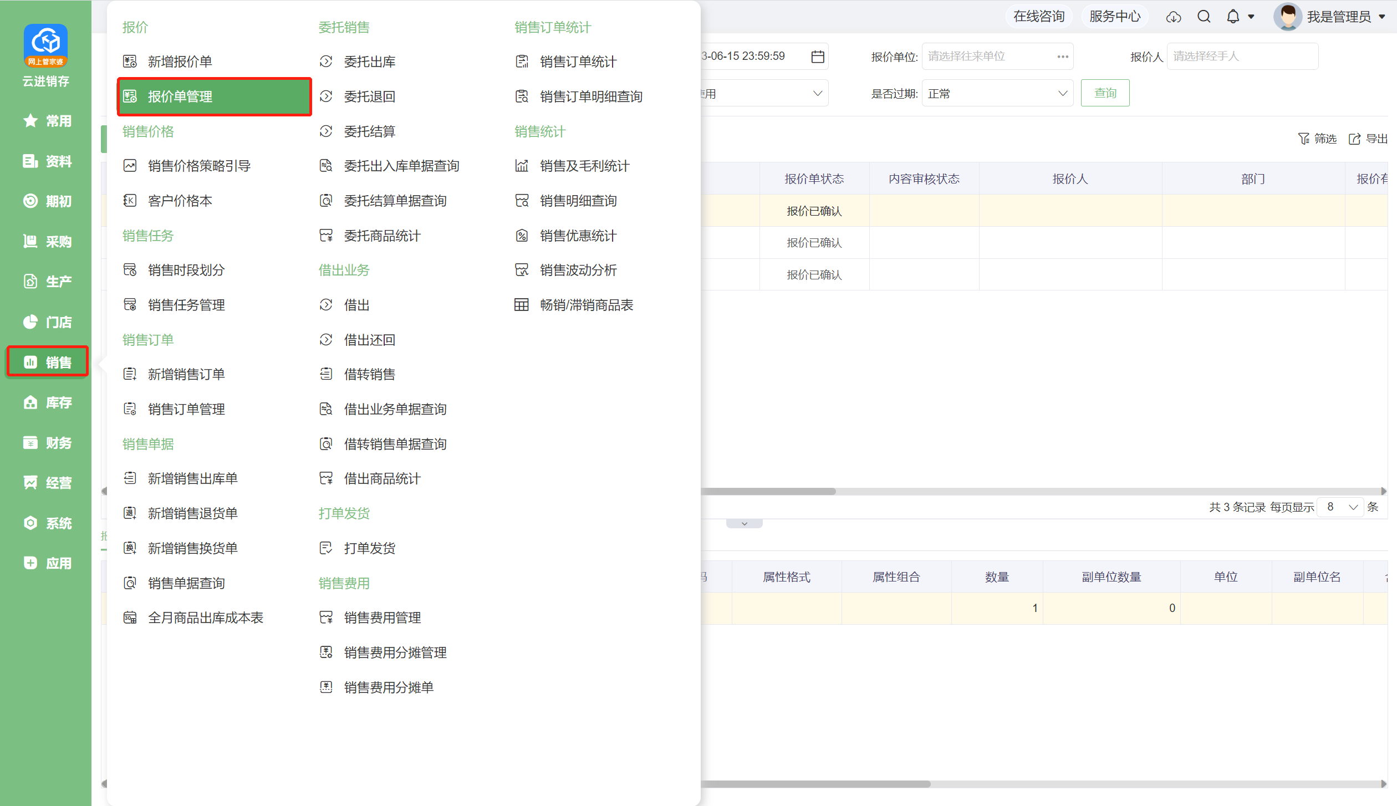Click the lower table horizontal scrollbar
The height and width of the screenshot is (806, 1397).
815,784
